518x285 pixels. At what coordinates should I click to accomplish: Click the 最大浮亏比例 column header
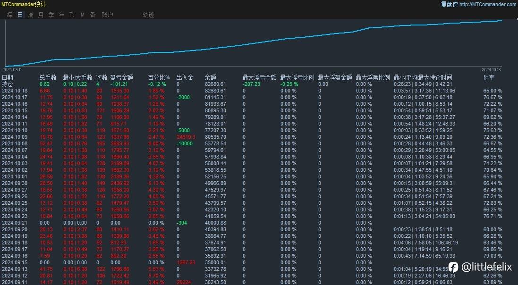click(297, 77)
